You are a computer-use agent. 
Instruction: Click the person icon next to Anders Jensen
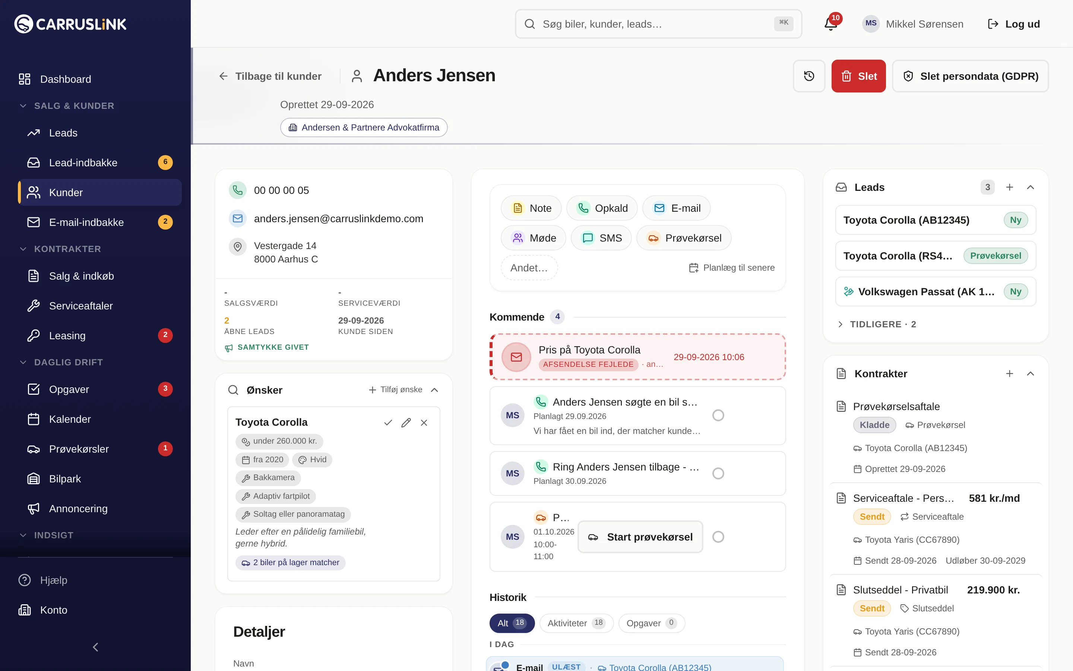click(x=357, y=76)
